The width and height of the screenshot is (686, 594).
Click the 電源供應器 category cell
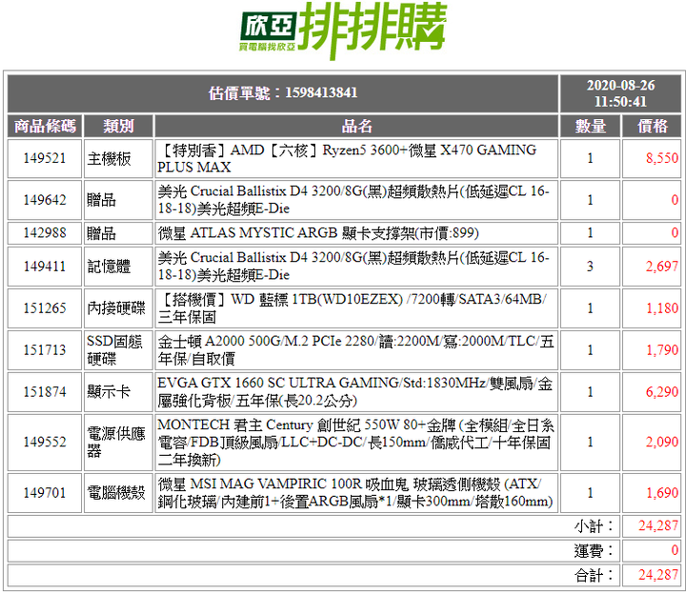tap(118, 442)
